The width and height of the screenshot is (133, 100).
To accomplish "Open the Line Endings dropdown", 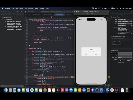I will [x=125, y=55].
